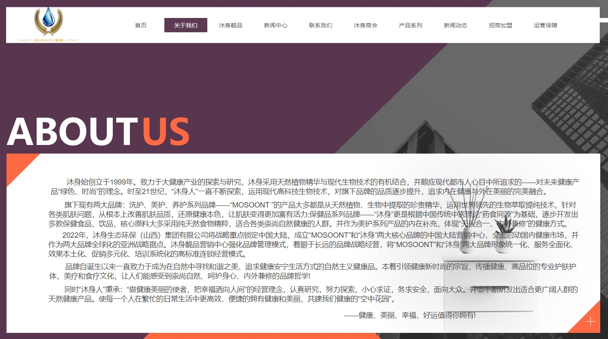Navigate to 联系我们 page
The height and width of the screenshot is (339, 608).
(x=321, y=25)
